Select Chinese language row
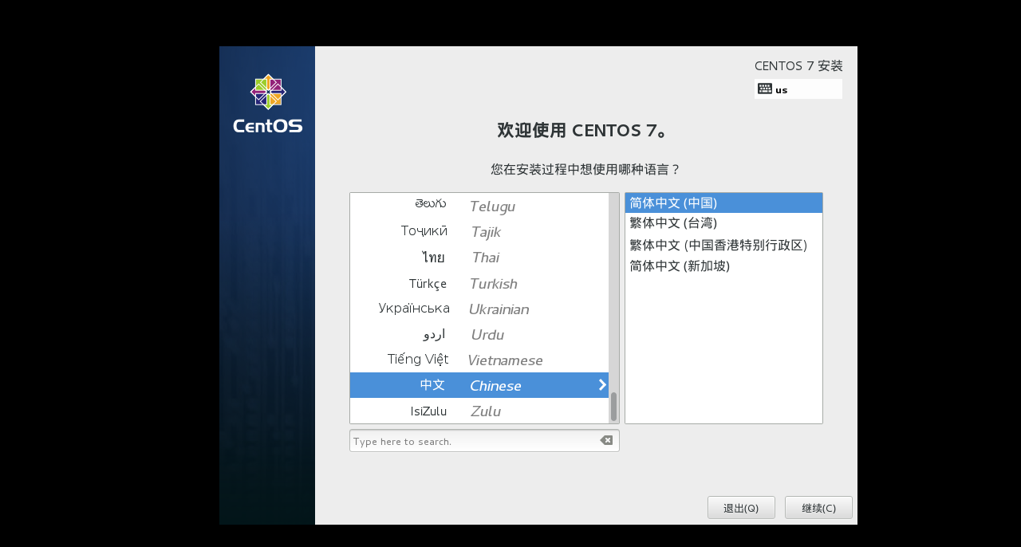Image resolution: width=1021 pixels, height=547 pixels. (x=479, y=385)
